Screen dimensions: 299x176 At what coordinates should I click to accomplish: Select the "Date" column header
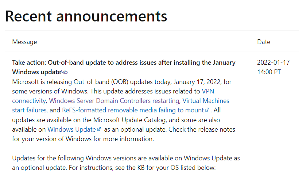[264, 42]
